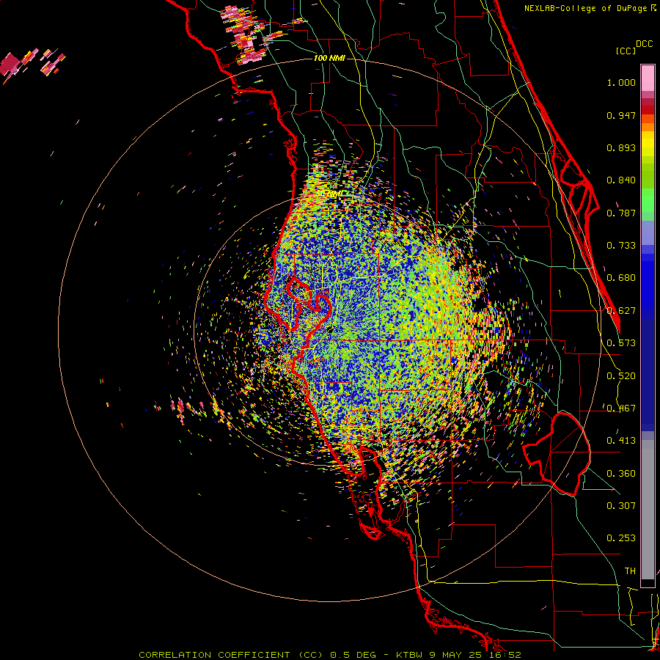Click the 0.680 value on the color scale

pyautogui.click(x=621, y=278)
